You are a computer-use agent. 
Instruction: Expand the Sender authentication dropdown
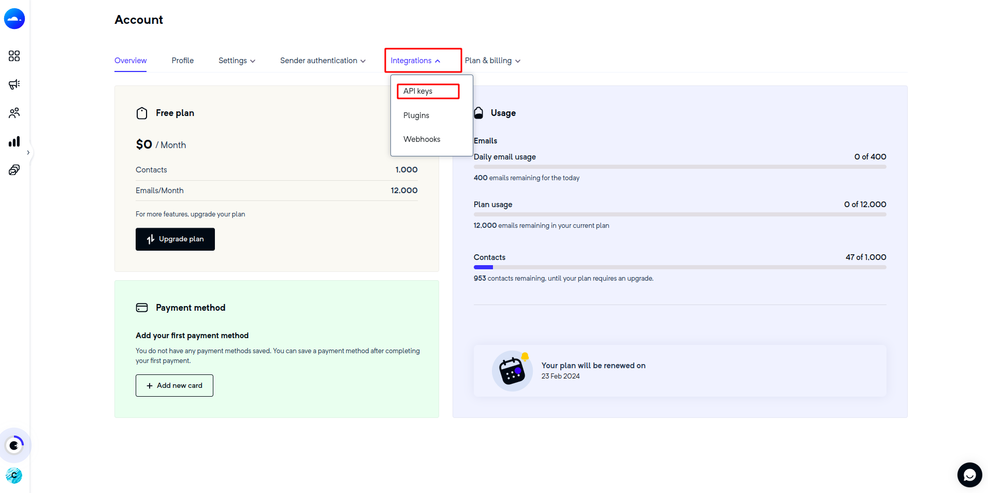point(323,61)
